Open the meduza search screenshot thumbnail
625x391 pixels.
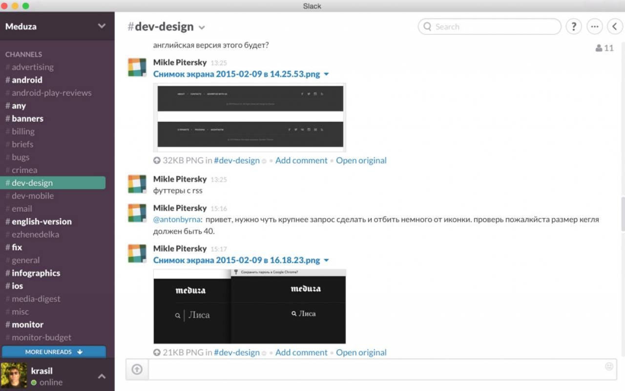click(250, 306)
